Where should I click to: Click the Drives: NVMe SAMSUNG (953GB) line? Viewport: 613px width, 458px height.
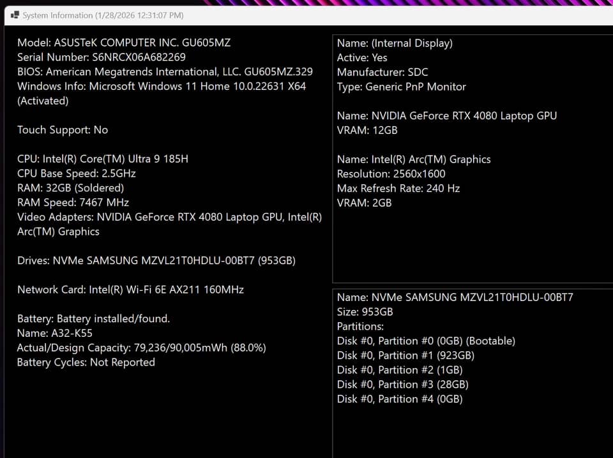tap(156, 260)
